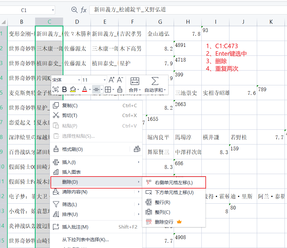Open the 自动求和 dropdown arrow
The height and width of the screenshot is (248, 287).
165,90
